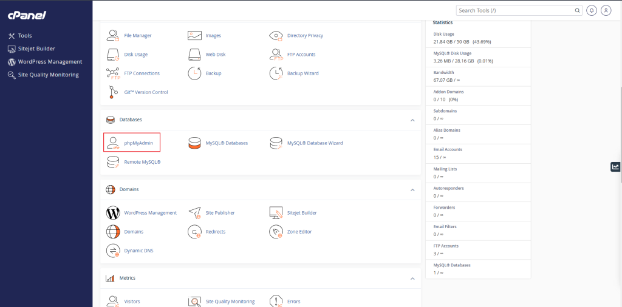Click the Email Filters statistic label
Screen dimensions: 622x307
click(x=445, y=226)
